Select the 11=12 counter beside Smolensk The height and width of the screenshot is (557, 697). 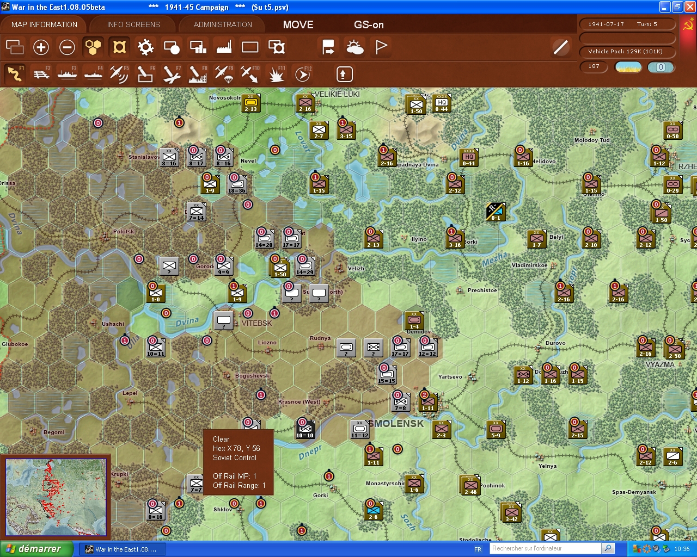[x=359, y=429]
